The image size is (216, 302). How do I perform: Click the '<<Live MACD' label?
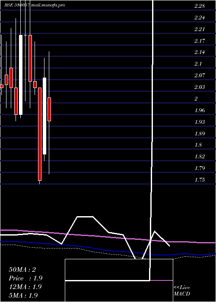[182, 291]
